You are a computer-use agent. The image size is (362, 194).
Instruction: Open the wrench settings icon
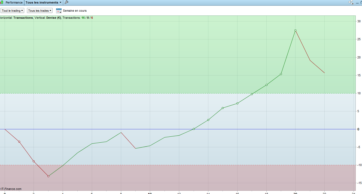(66, 2)
